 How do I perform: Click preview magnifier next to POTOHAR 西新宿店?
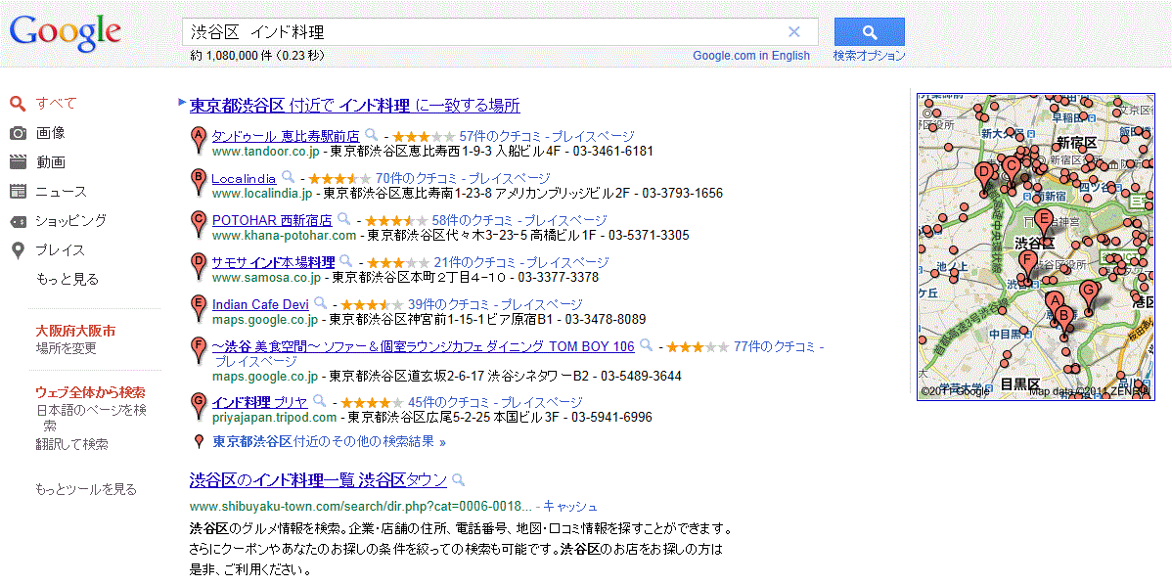tap(343, 220)
